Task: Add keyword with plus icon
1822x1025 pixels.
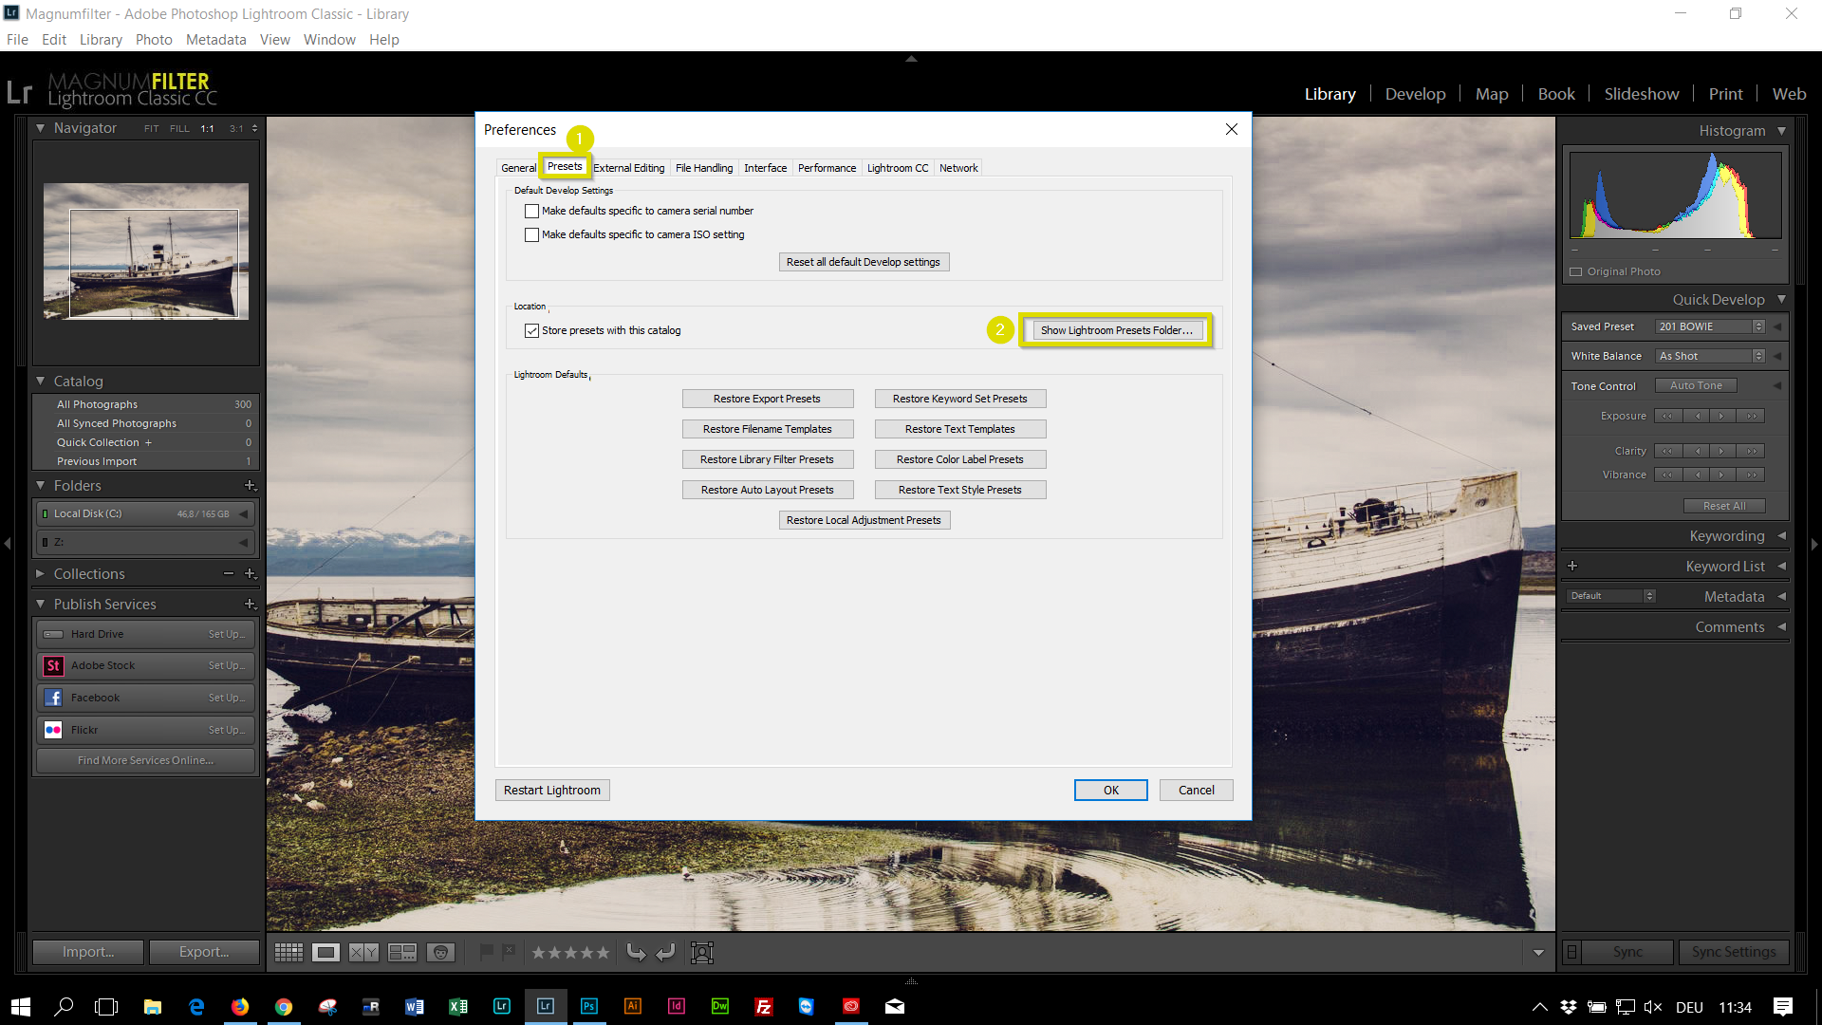Action: click(x=1572, y=566)
